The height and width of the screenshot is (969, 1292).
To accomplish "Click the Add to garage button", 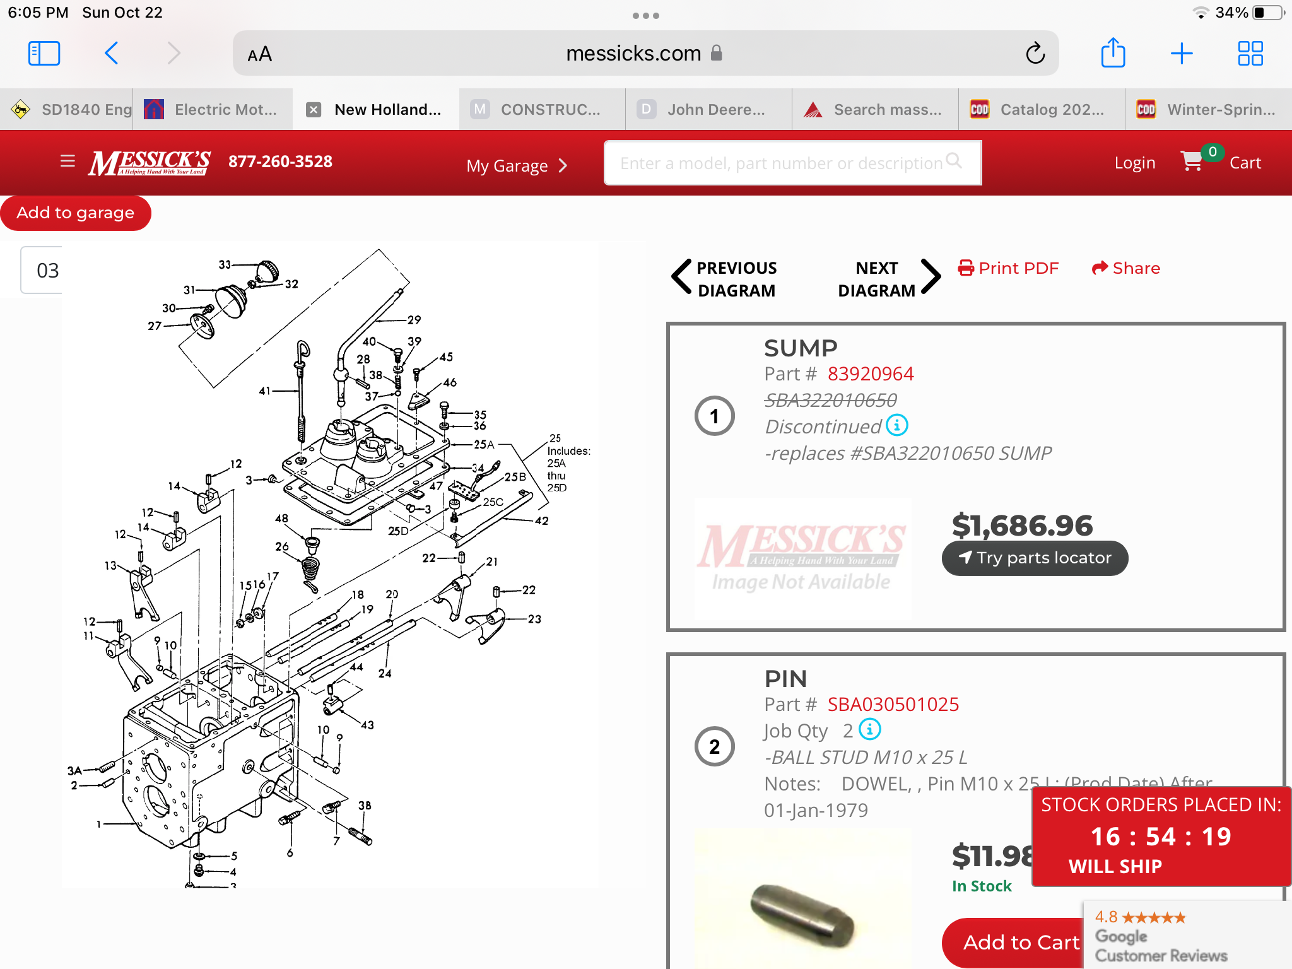I will (76, 213).
